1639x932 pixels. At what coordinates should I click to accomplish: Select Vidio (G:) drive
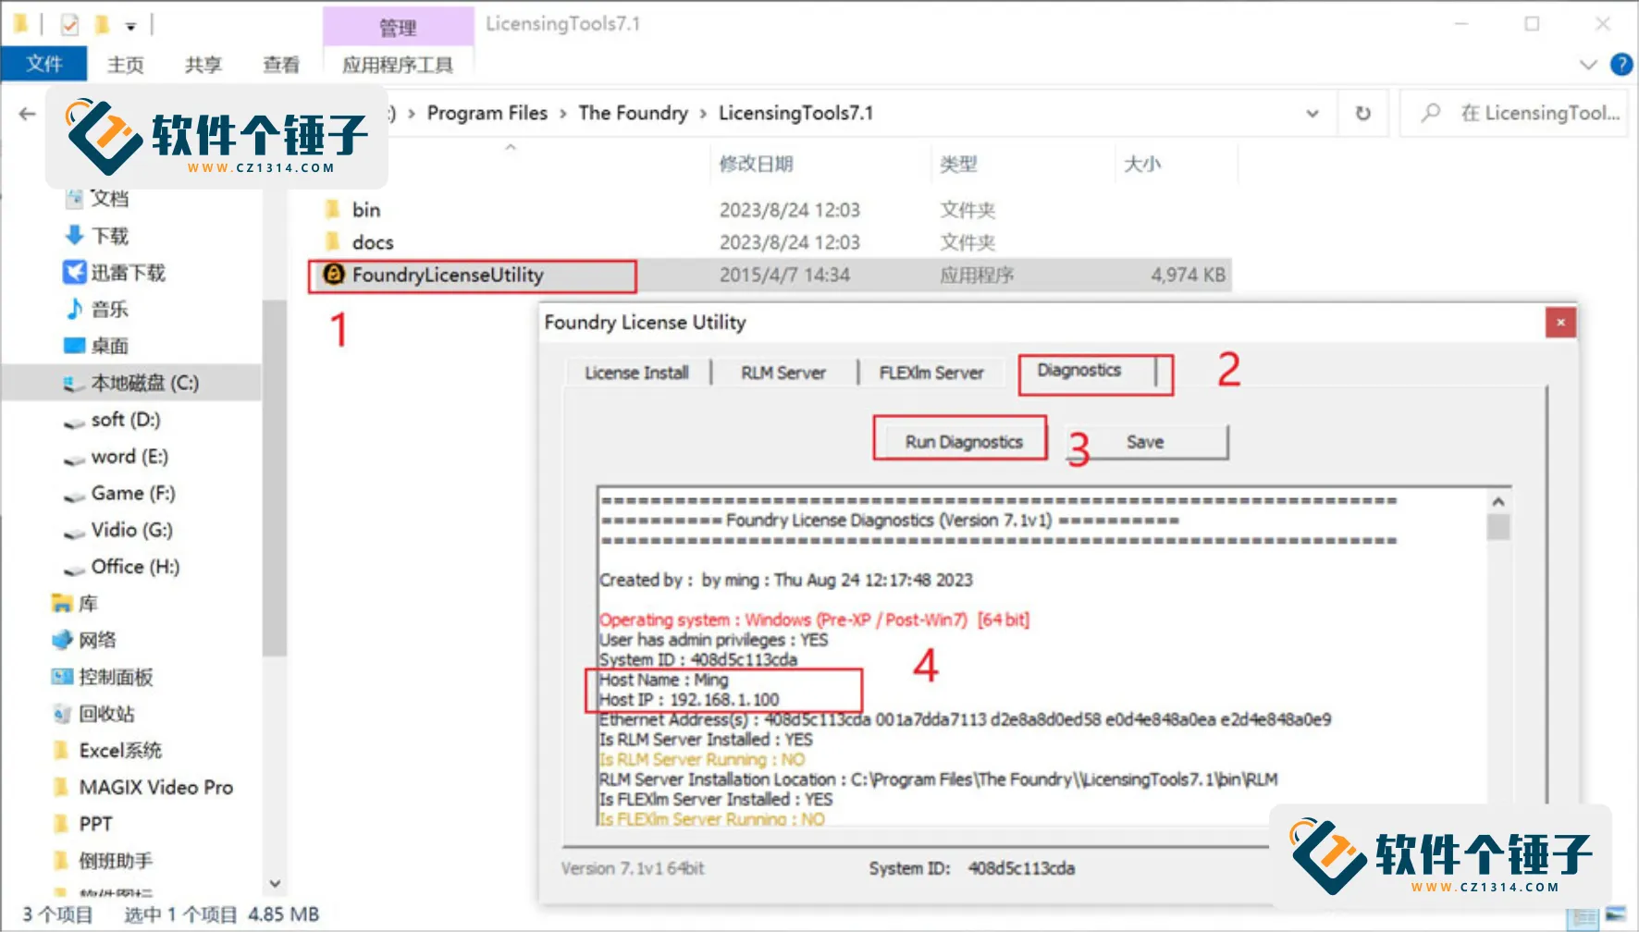[130, 530]
